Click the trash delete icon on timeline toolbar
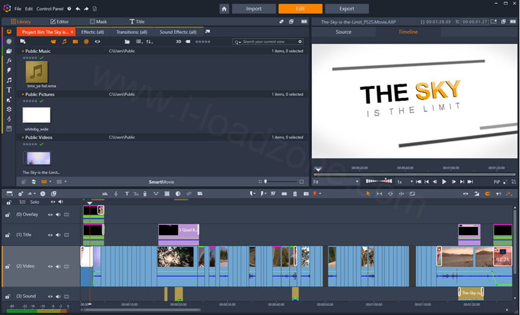Image resolution: width=520 pixels, height=315 pixels. (x=295, y=193)
